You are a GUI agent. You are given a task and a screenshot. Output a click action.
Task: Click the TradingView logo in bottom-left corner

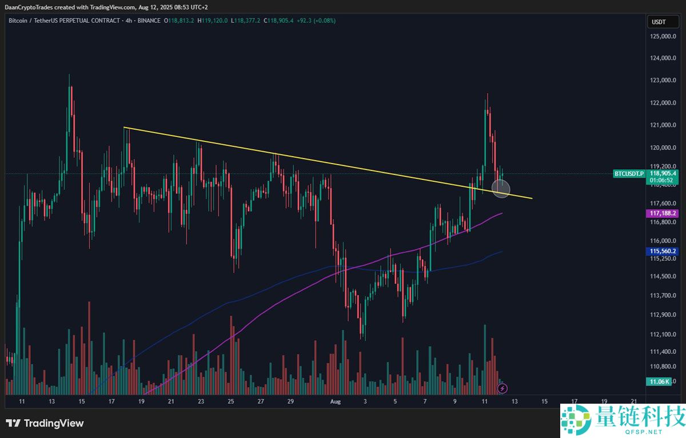pos(45,423)
